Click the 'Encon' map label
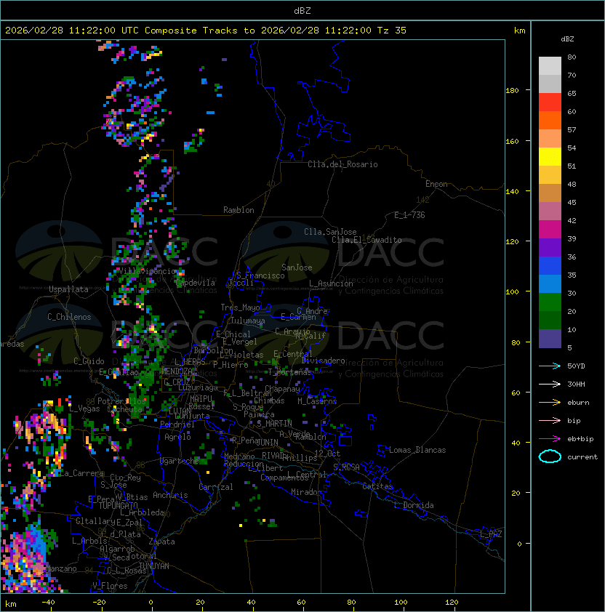605x612 pixels. (x=436, y=184)
